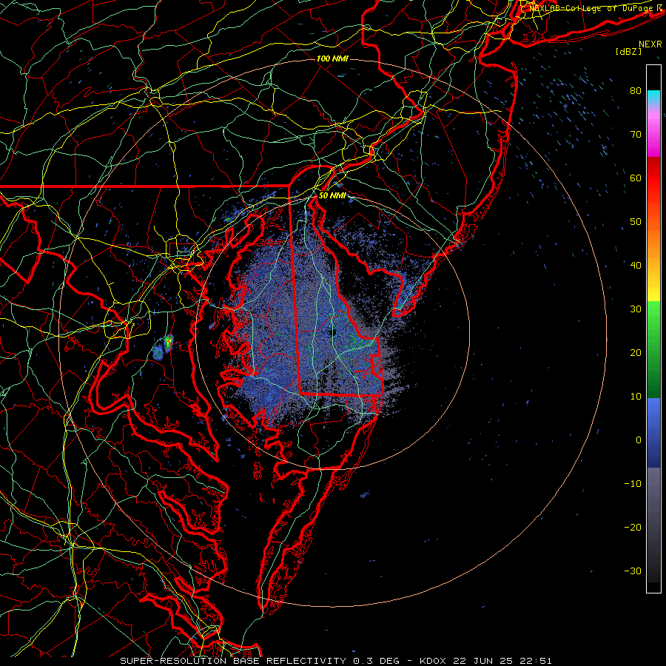Click the -30 dBZ value on the scale
Viewport: 666px width, 666px height.
(x=633, y=571)
